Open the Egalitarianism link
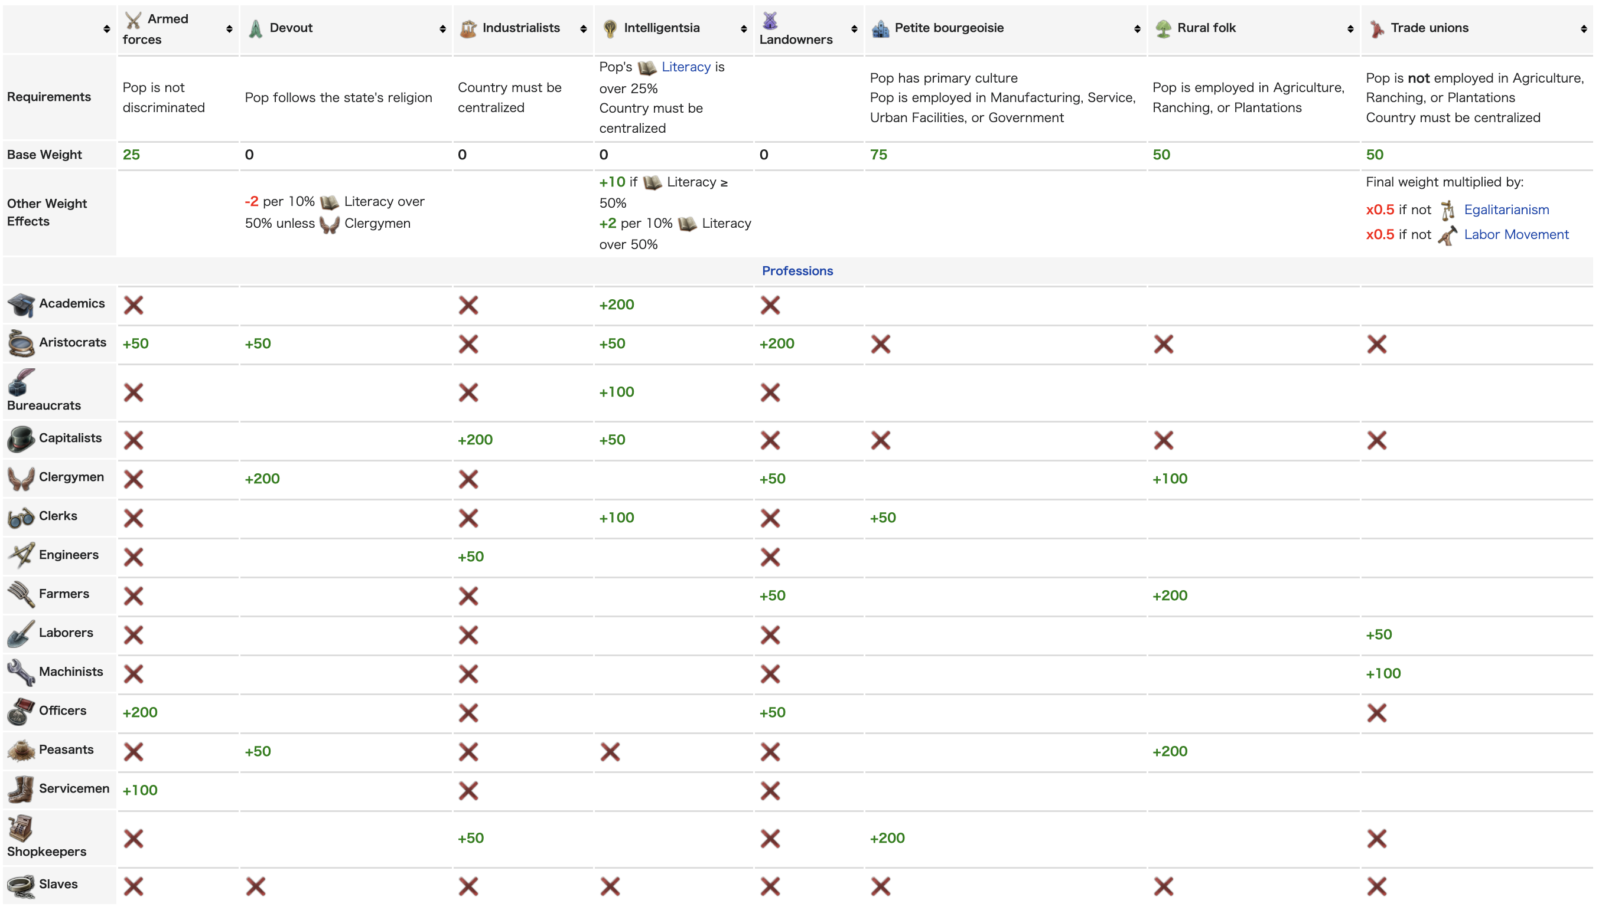The image size is (1602, 910). (1506, 210)
